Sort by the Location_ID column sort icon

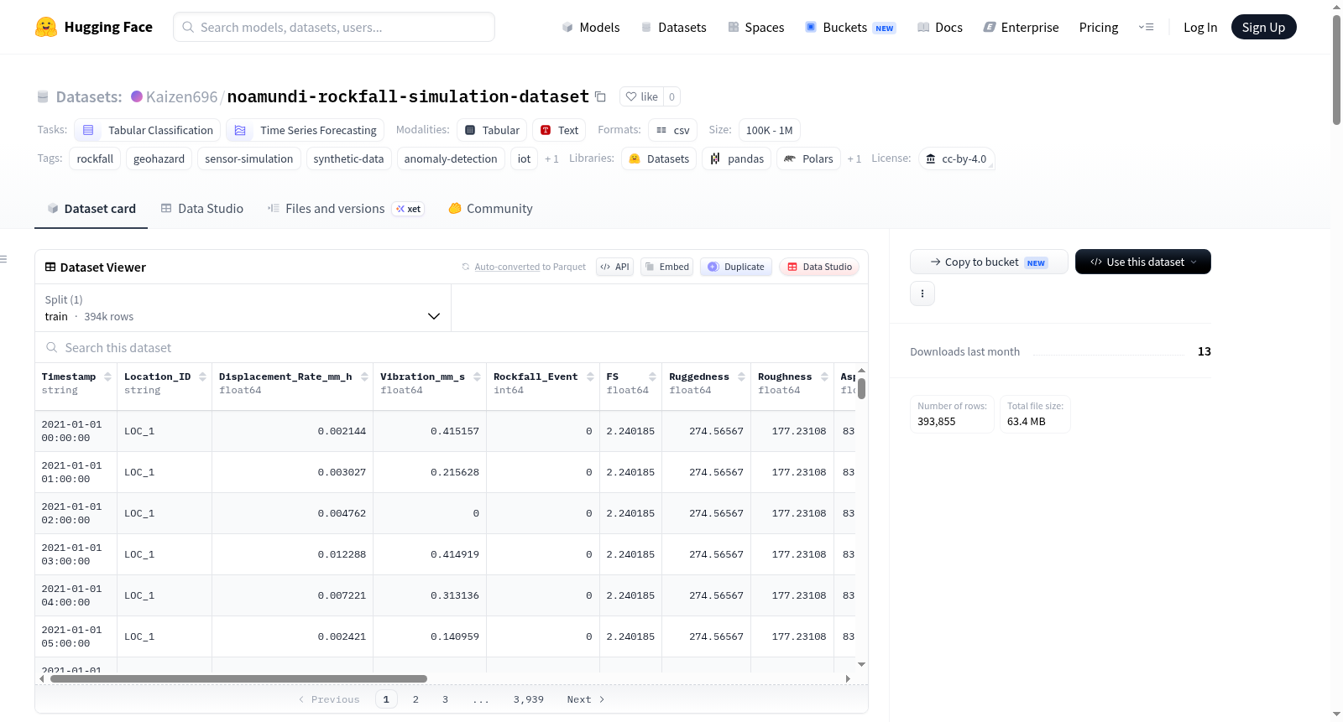pos(202,377)
